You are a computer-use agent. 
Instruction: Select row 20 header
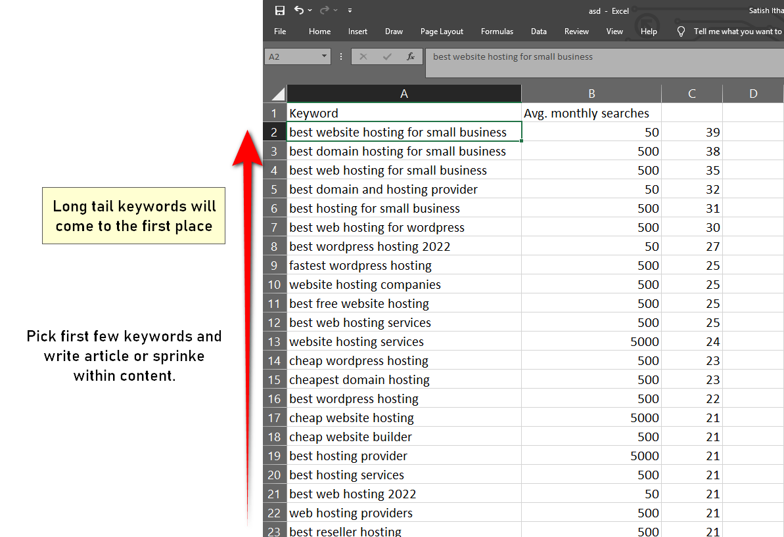click(x=275, y=475)
